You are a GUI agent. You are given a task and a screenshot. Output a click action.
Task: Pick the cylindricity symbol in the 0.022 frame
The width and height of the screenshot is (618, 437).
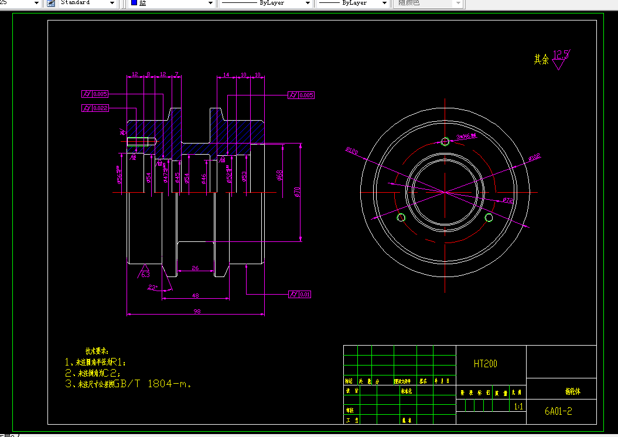pos(87,108)
